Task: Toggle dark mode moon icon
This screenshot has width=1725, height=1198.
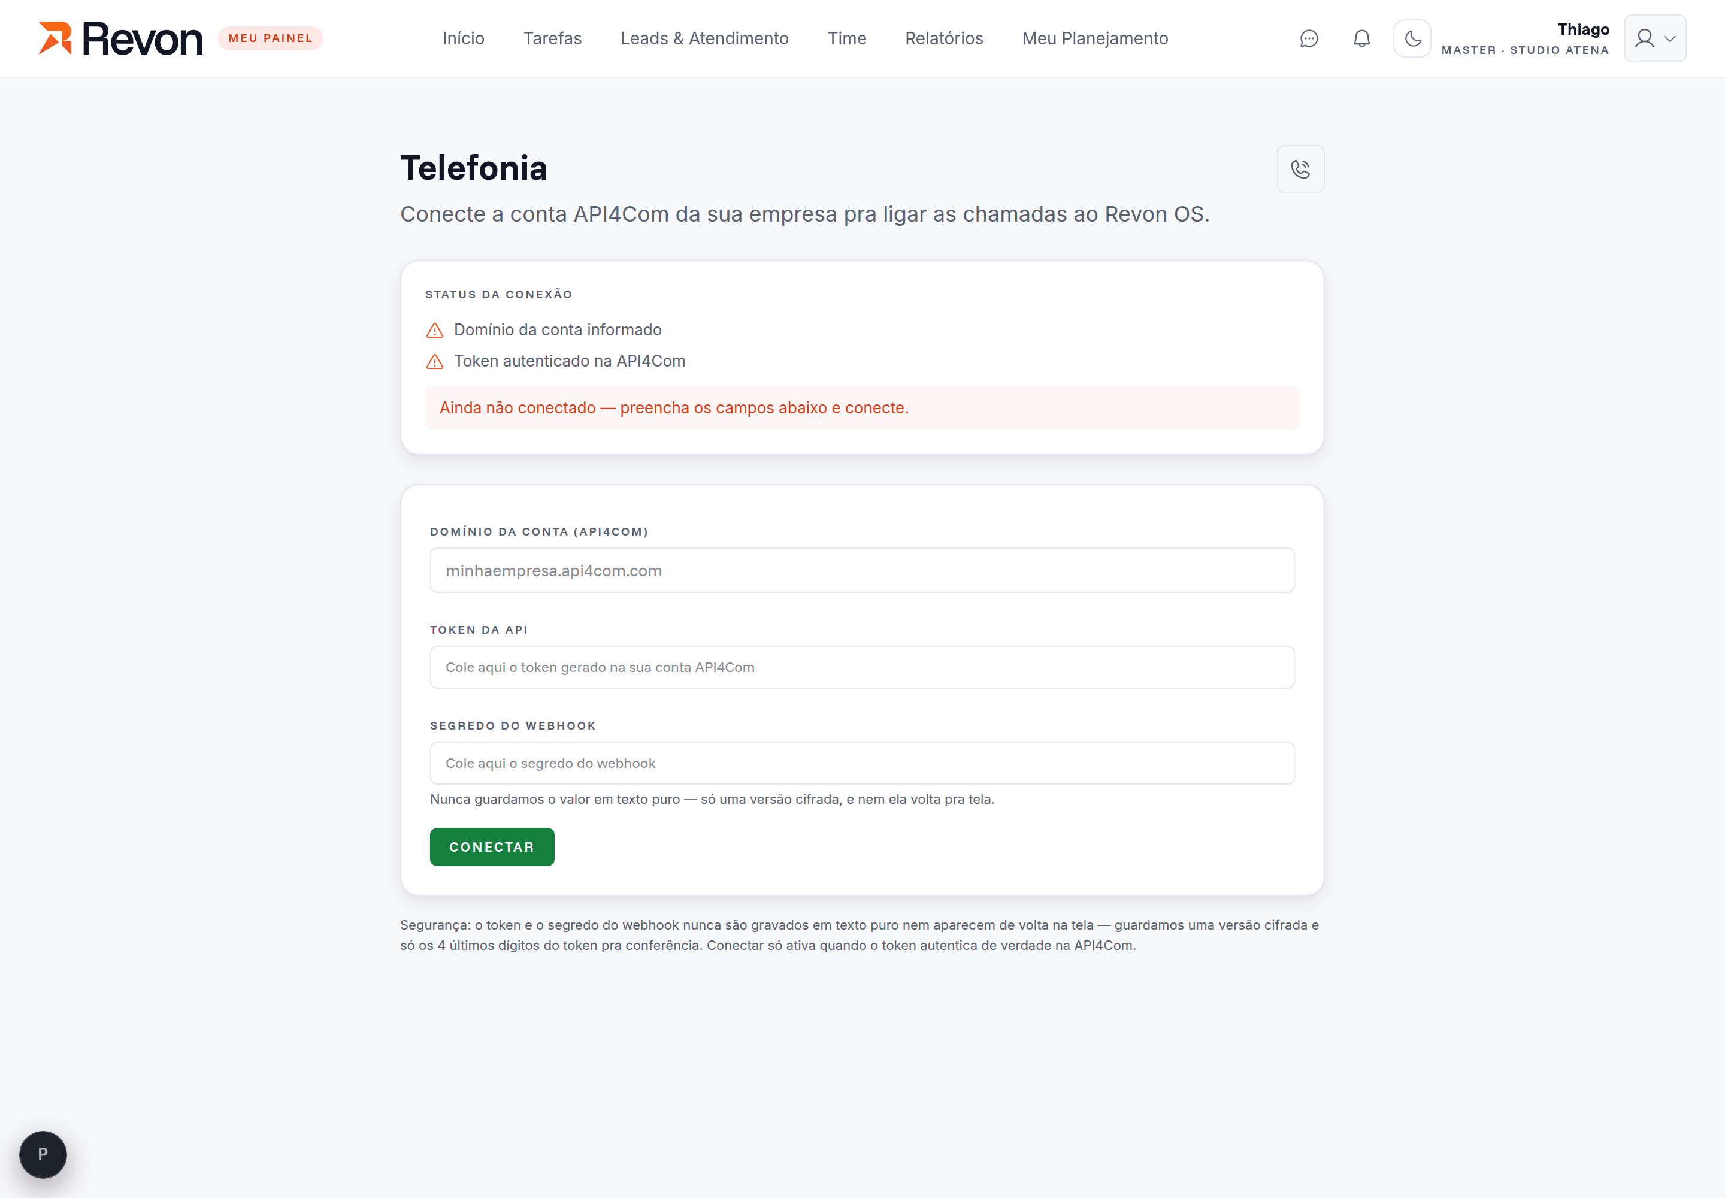Action: (1412, 38)
